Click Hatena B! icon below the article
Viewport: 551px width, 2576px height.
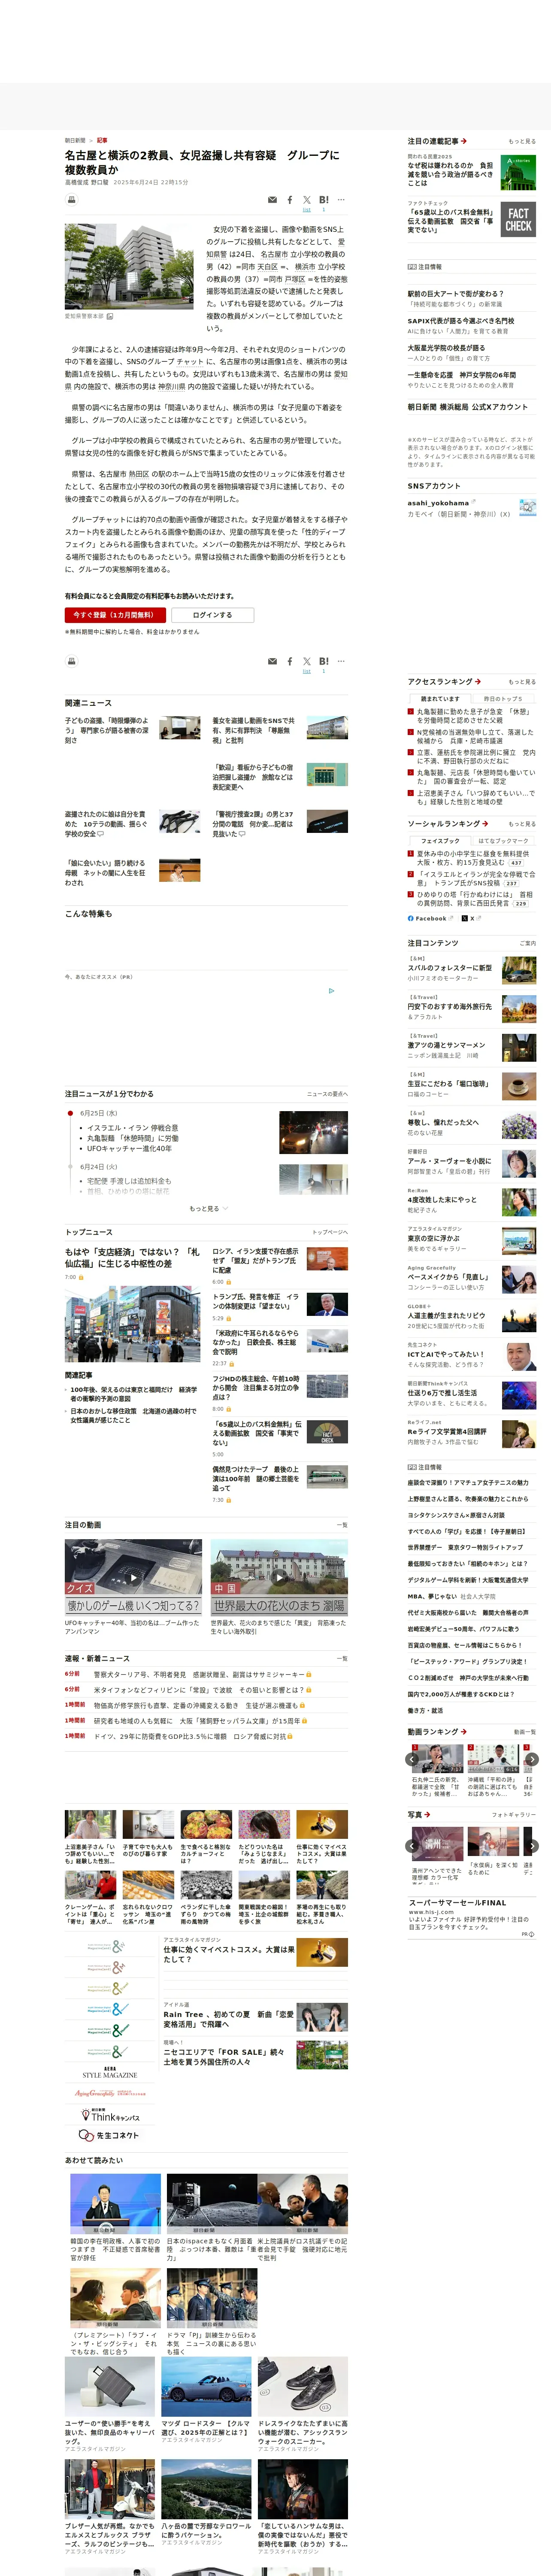pyautogui.click(x=324, y=661)
